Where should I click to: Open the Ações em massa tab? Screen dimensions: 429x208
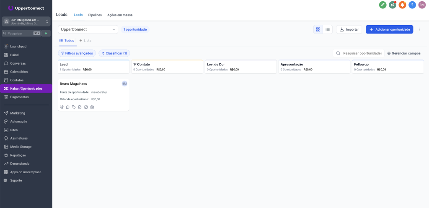click(120, 15)
